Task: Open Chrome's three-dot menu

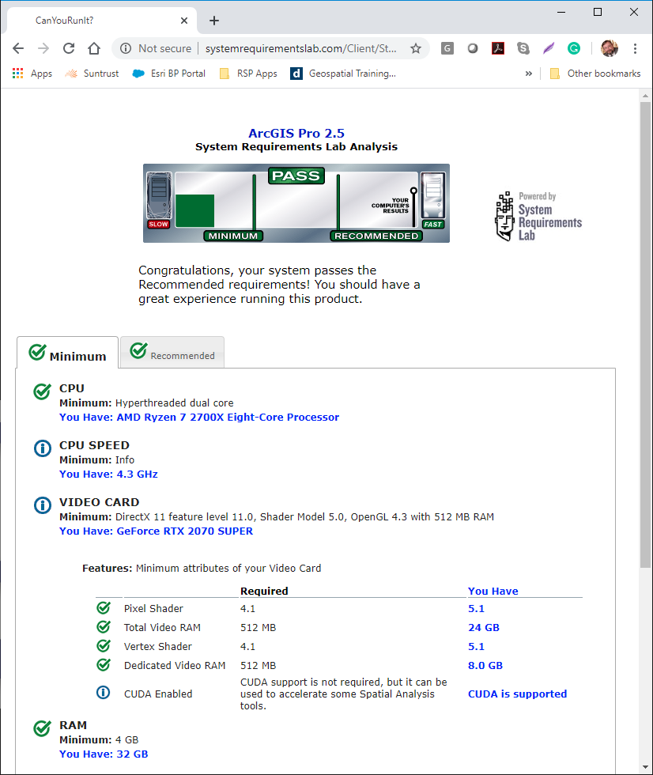Action: pos(635,48)
